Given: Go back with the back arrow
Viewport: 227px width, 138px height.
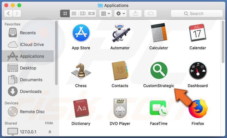Looking at the screenshot, I should click(x=8, y=14).
